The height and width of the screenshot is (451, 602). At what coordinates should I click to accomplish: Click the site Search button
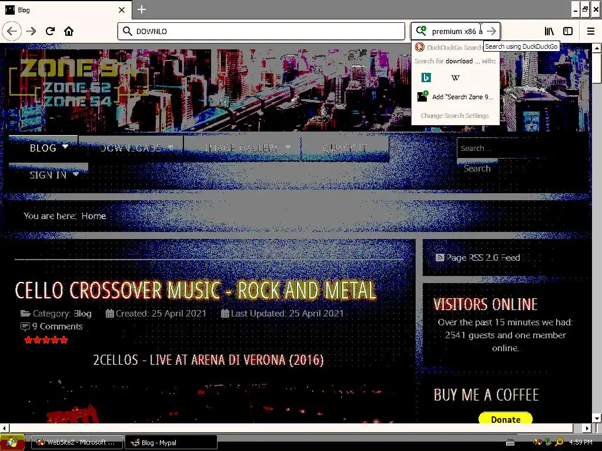477,169
